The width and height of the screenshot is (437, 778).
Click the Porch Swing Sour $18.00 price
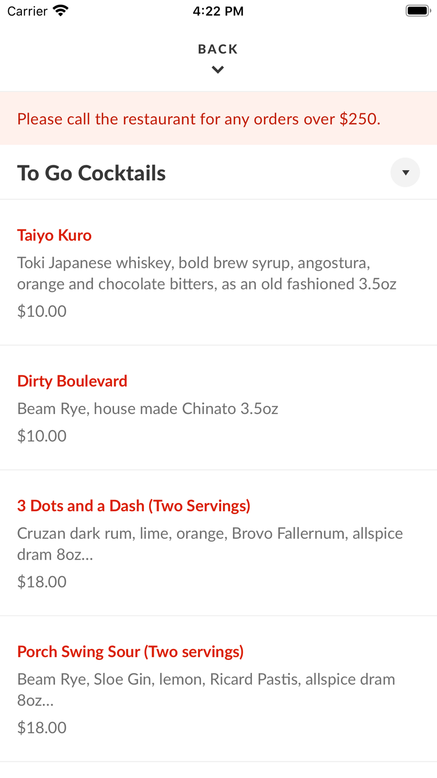point(42,727)
